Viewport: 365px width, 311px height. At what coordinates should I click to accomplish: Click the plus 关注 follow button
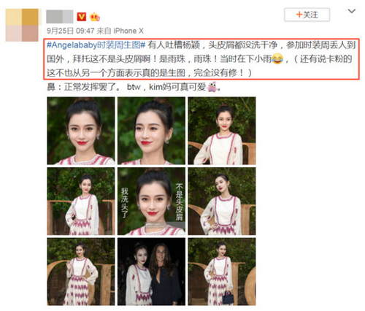point(307,15)
